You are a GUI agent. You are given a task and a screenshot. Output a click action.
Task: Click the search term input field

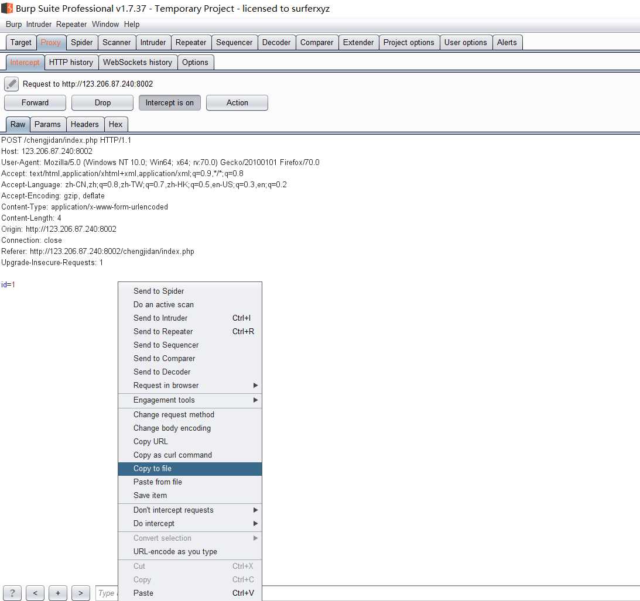click(107, 593)
